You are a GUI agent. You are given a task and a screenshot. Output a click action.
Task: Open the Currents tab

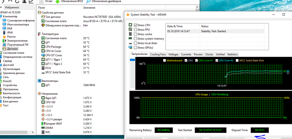pyautogui.click(x=186, y=54)
